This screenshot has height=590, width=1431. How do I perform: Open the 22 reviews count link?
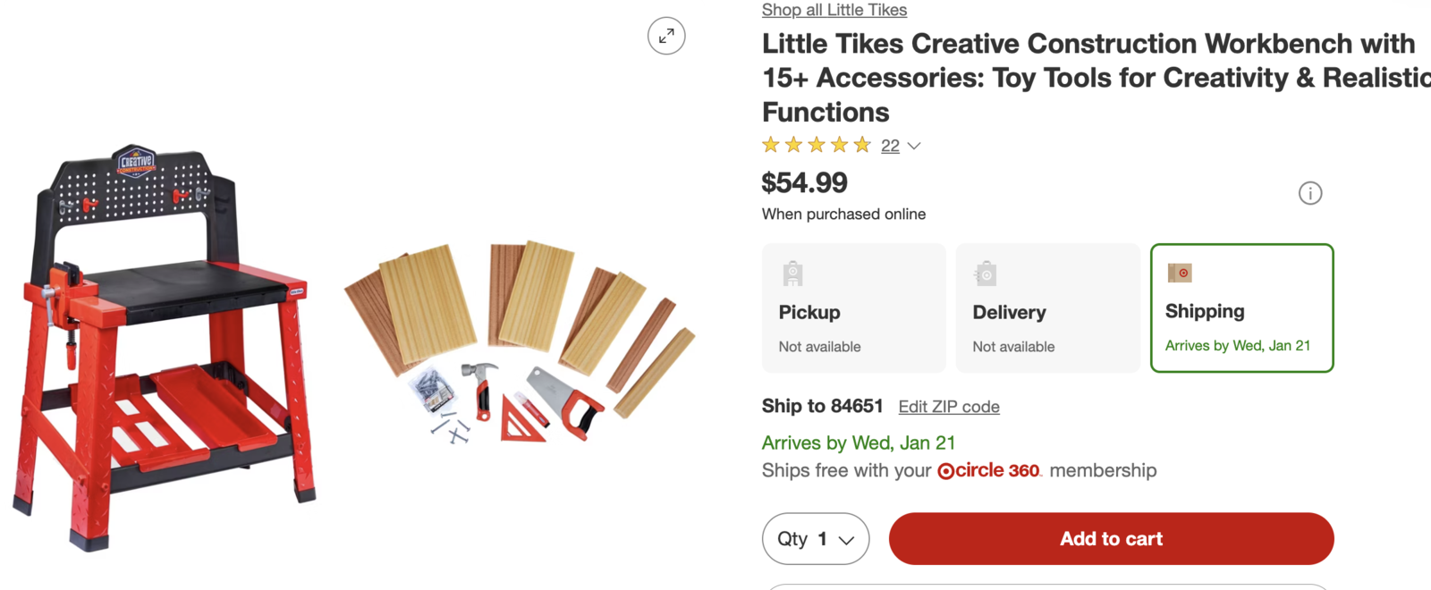[890, 146]
